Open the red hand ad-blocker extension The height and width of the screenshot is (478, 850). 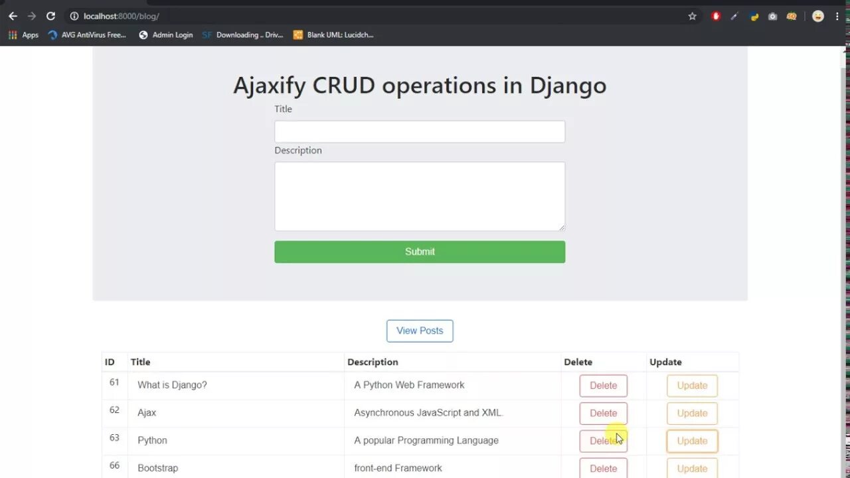[716, 16]
